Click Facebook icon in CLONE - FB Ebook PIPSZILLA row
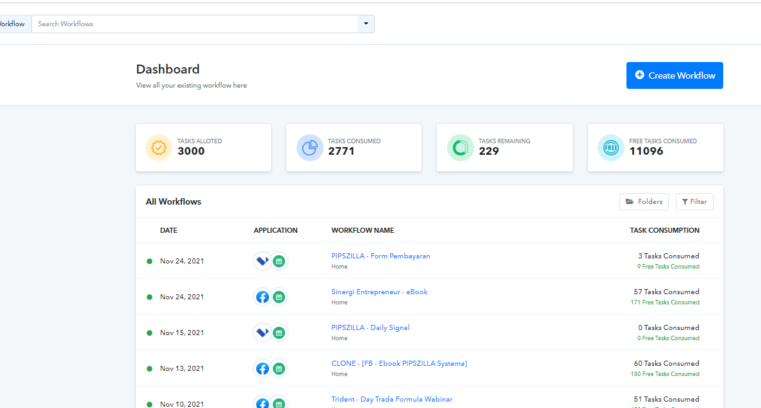This screenshot has height=408, width=761. coord(263,369)
